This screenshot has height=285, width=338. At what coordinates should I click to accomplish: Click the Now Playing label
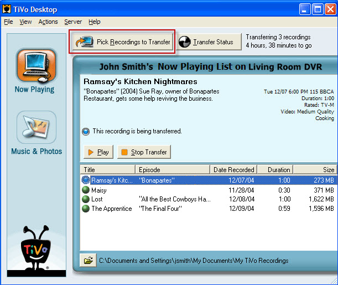pos(34,90)
